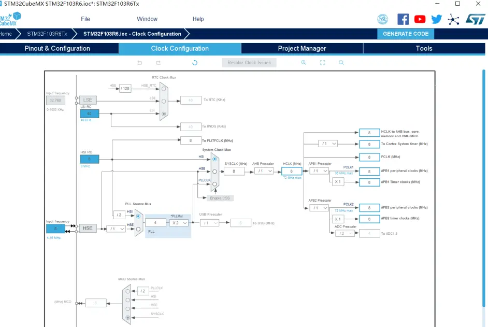Image resolution: width=488 pixels, height=327 pixels.
Task: Click the Enable CSS button
Action: 220,198
